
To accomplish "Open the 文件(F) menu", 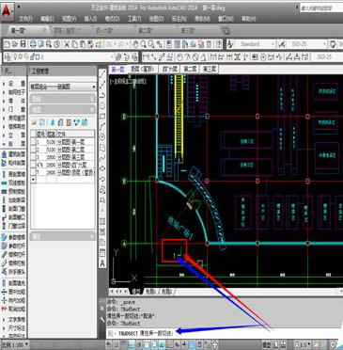I will [x=25, y=19].
